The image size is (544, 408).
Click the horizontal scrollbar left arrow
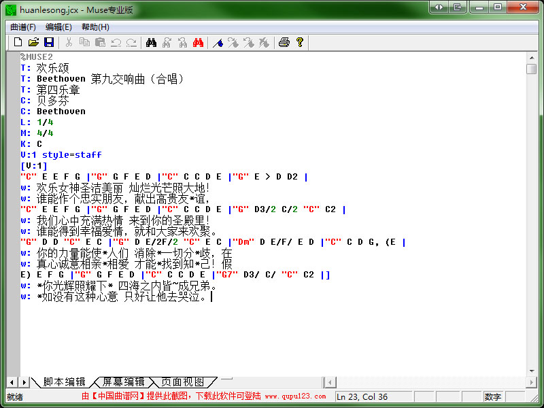coord(329,382)
